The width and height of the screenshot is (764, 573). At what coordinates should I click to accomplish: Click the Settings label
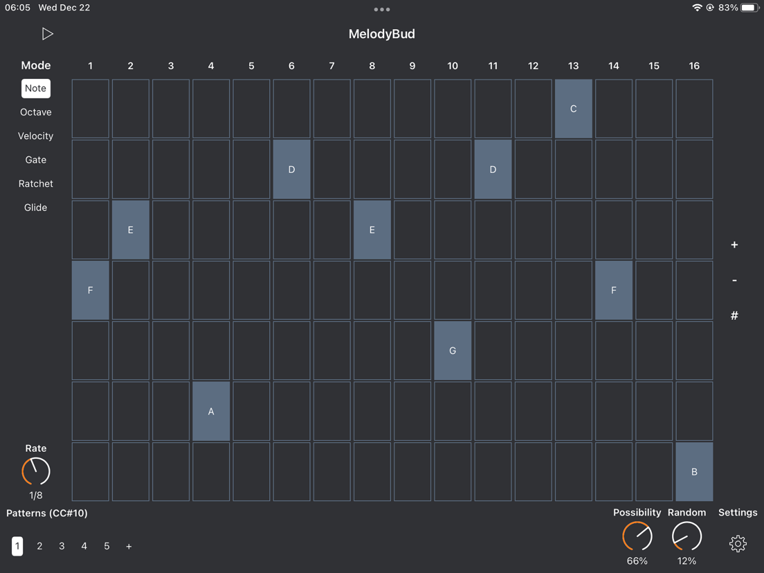[x=738, y=513]
